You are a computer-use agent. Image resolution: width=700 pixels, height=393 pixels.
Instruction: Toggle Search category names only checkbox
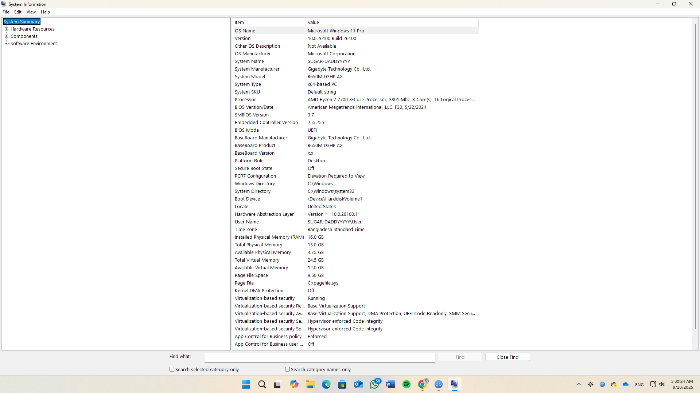287,369
